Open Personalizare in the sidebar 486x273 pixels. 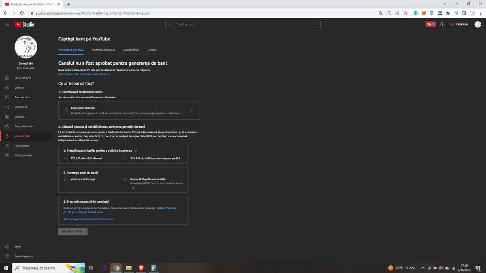point(26,146)
